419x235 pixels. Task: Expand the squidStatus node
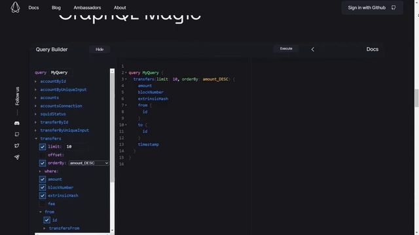(35, 114)
